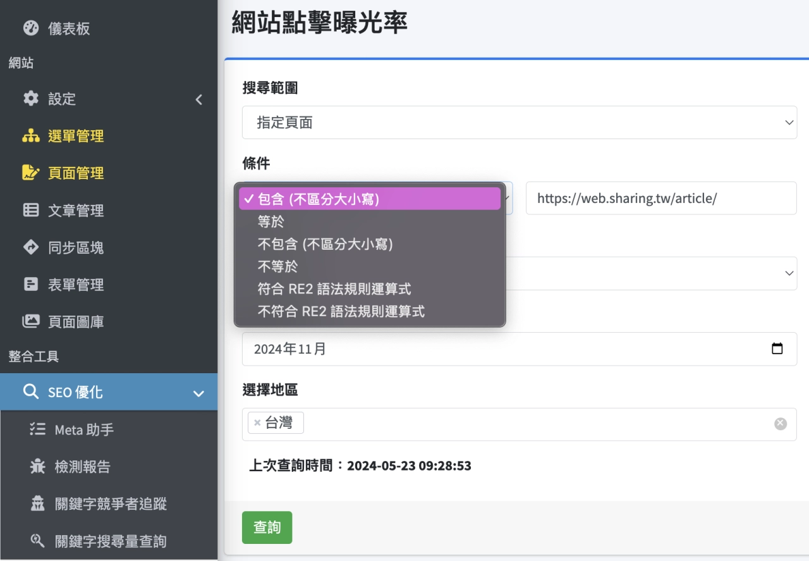The width and height of the screenshot is (809, 561).
Task: Open Meta 助手 under SEO 優化
Action: (x=84, y=430)
